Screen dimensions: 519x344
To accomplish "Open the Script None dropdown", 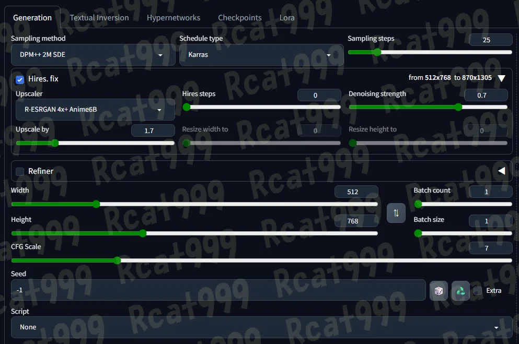I will (x=261, y=327).
